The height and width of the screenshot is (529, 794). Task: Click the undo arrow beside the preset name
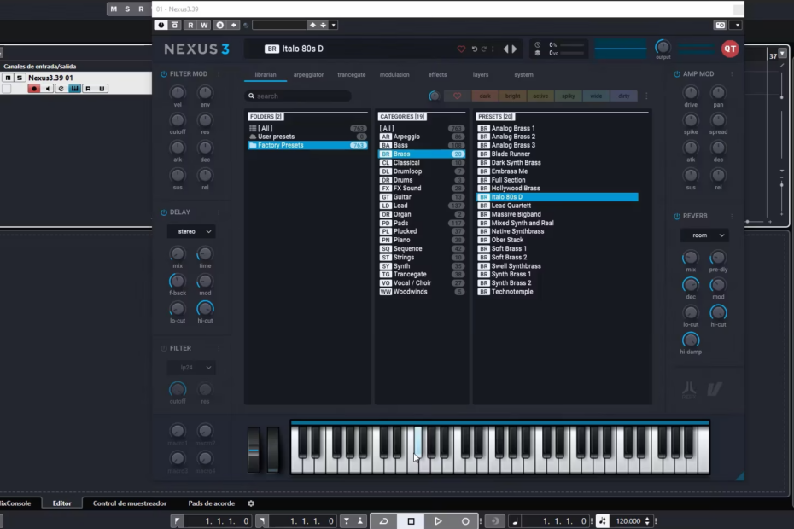point(475,49)
